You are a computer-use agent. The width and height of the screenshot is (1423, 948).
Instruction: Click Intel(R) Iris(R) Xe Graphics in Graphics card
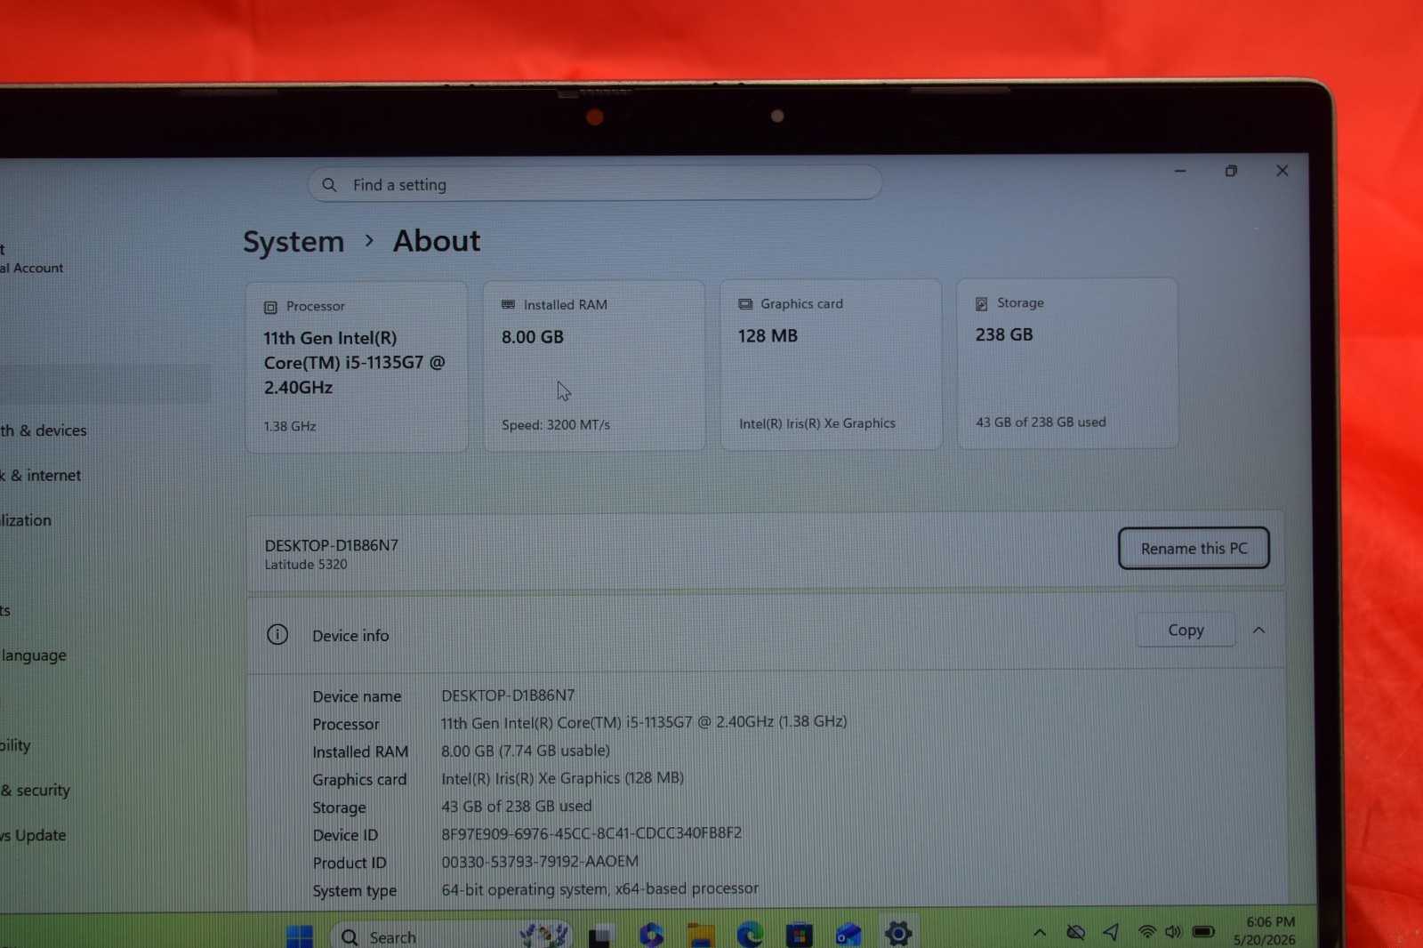817,423
